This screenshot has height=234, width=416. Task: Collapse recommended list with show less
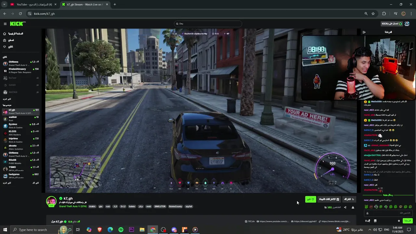[36, 183]
